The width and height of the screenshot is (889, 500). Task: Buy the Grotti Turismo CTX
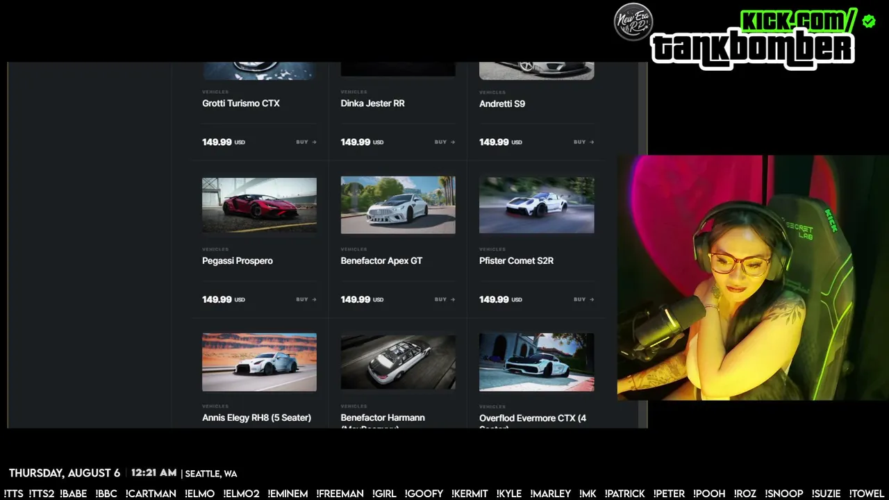(x=306, y=142)
